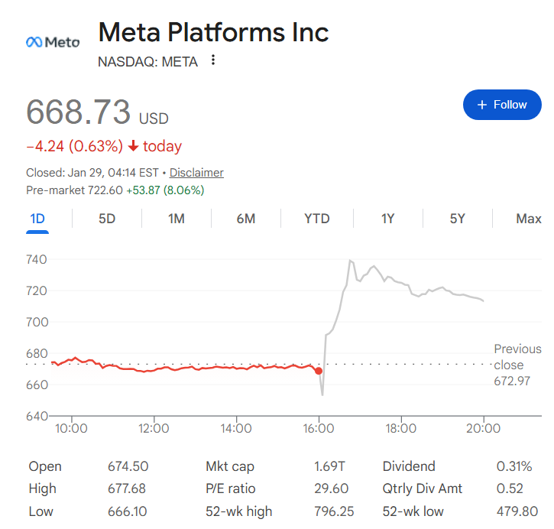Select the YTD chart tab

(x=317, y=219)
